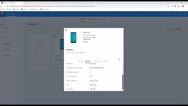
Task: Click the Shared device label in dialog
Action: click(87, 39)
